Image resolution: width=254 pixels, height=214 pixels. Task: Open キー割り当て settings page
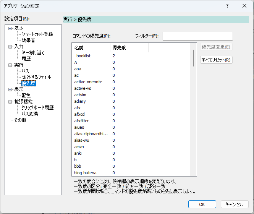[33, 53]
